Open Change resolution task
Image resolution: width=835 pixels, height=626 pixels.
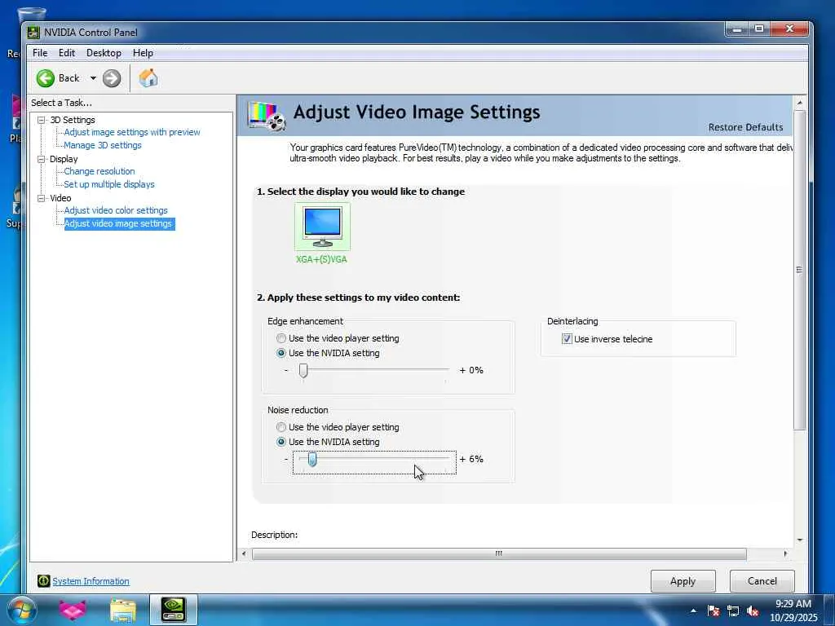[99, 171]
